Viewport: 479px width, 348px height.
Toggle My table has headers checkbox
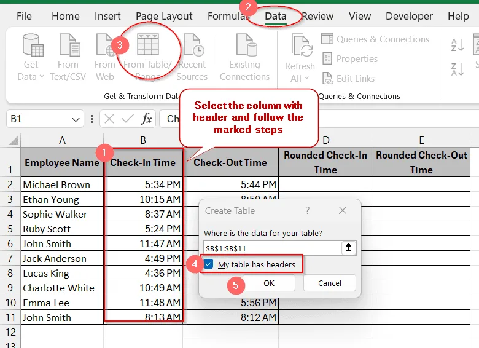coord(209,264)
